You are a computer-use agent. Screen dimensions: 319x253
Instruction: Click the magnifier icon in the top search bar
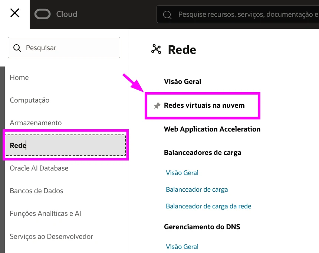(x=167, y=14)
